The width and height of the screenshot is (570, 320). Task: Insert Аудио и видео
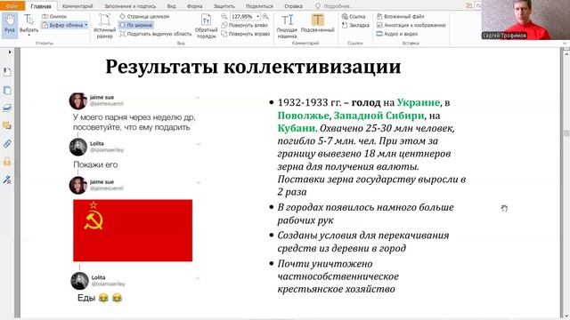397,34
